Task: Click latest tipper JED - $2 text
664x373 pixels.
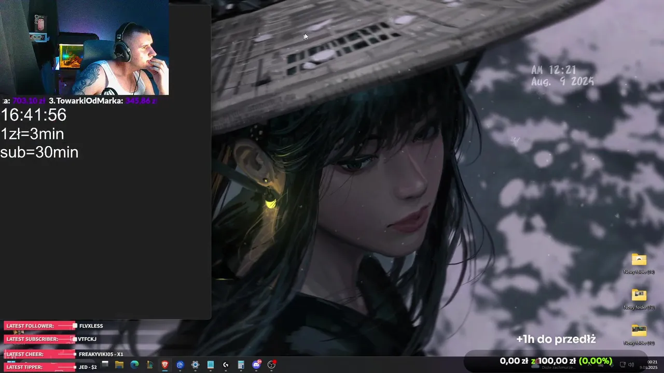Action: (x=88, y=367)
